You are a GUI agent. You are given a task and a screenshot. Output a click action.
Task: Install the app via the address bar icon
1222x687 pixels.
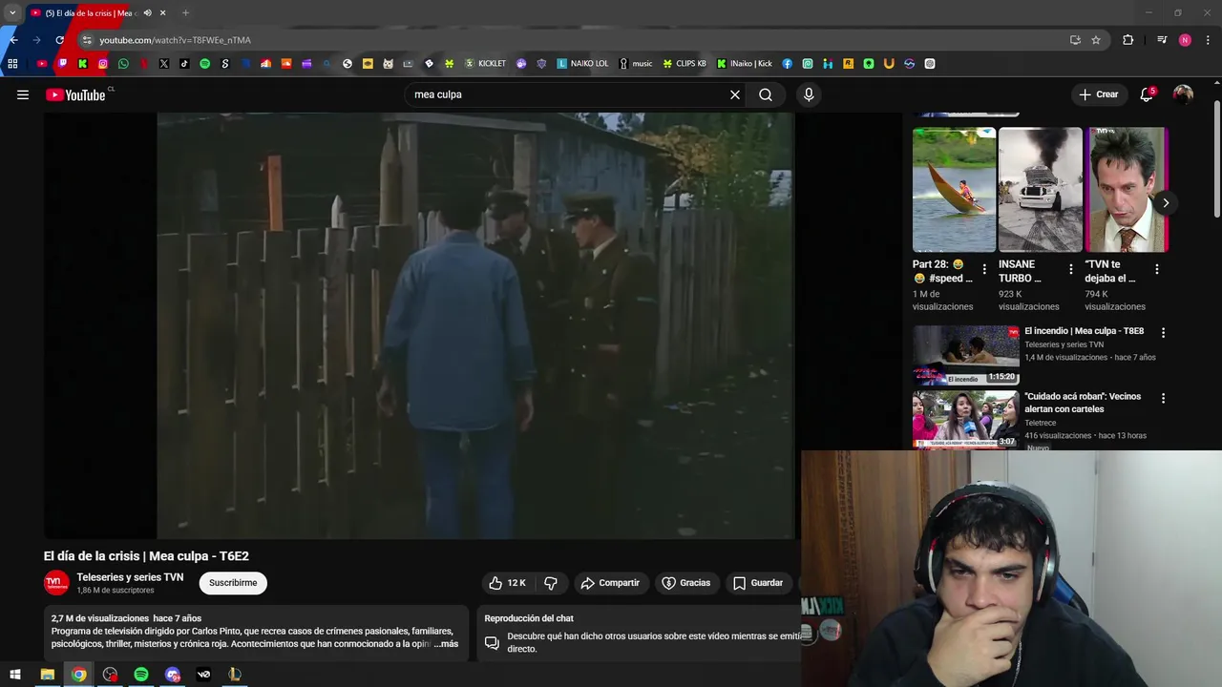click(1075, 40)
